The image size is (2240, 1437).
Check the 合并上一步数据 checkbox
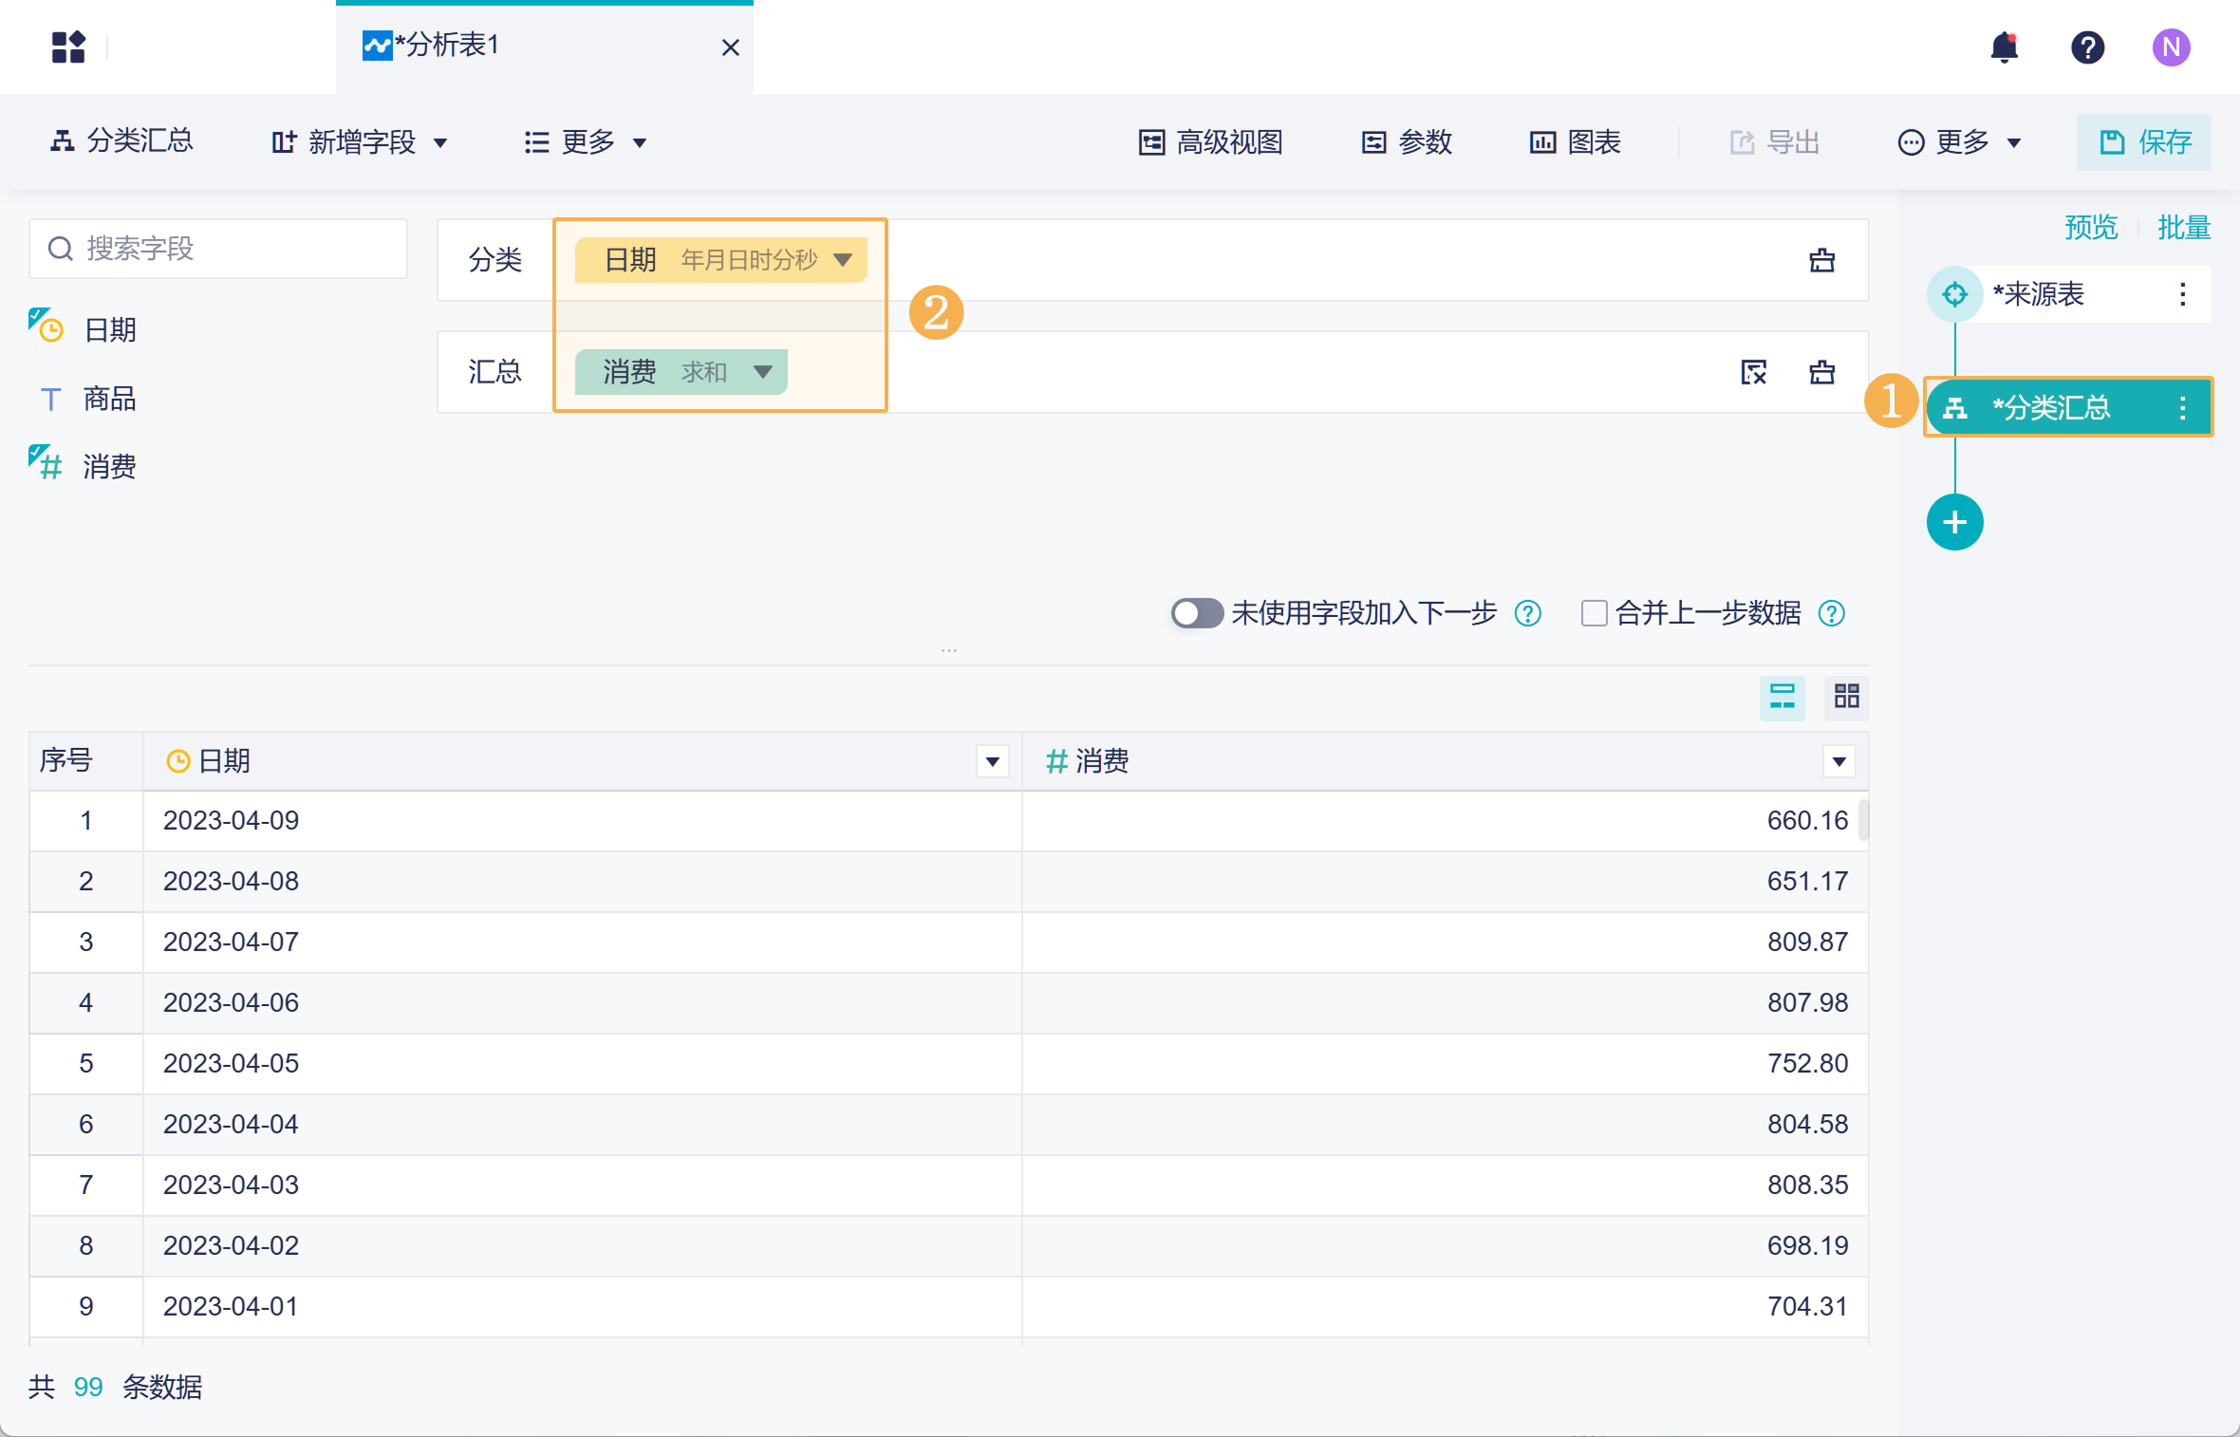(x=1594, y=613)
